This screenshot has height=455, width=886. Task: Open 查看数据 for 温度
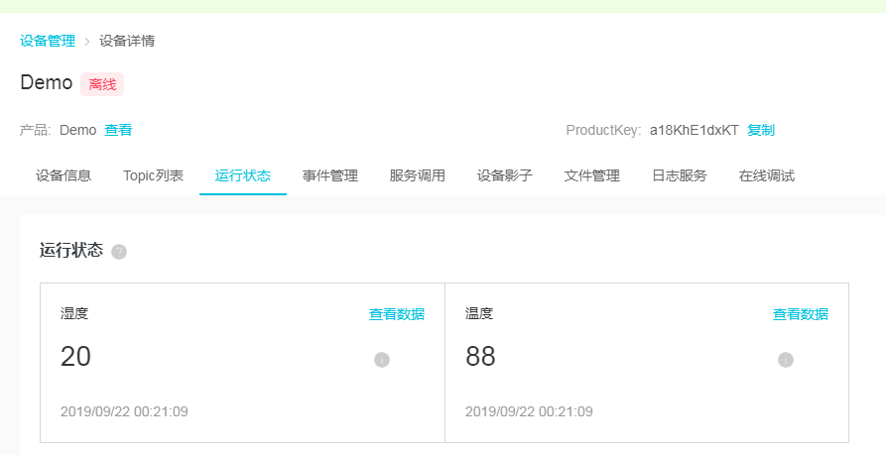(x=801, y=314)
